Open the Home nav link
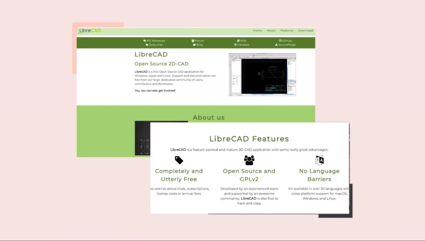Image resolution: width=425 pixels, height=241 pixels. point(257,31)
